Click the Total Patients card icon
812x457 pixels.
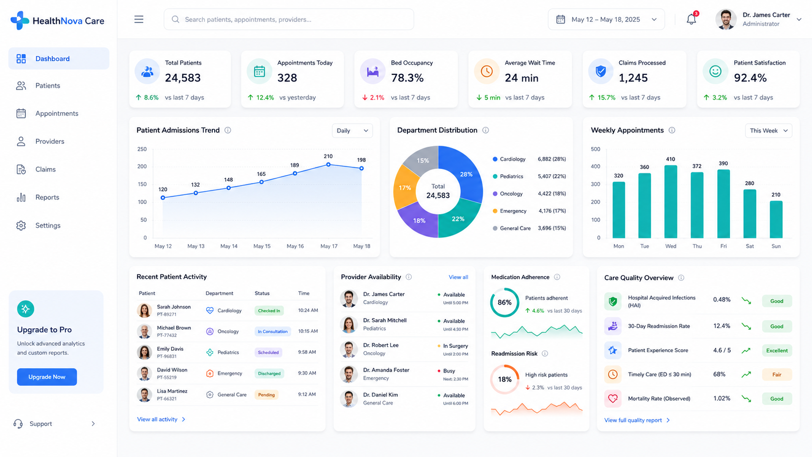[147, 71]
